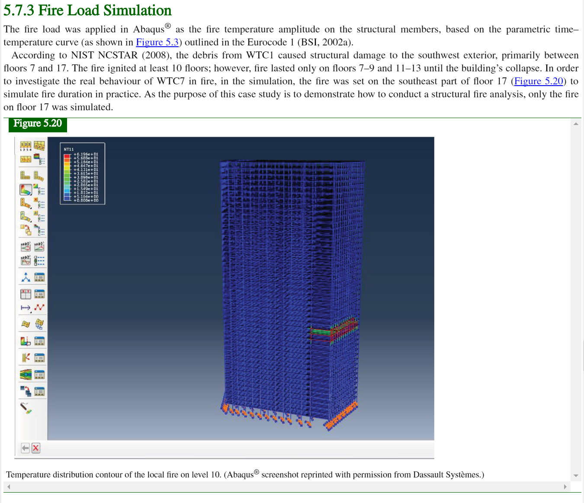
Task: Click the Plot Material Orientations icon
Action: coord(26,216)
